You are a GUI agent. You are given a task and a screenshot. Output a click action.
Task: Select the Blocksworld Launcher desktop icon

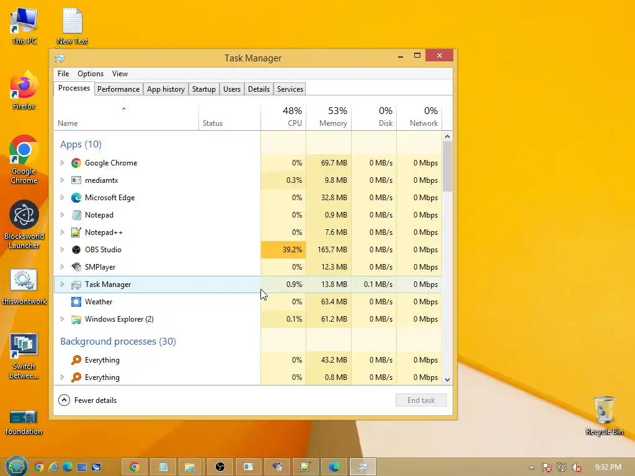(x=24, y=224)
